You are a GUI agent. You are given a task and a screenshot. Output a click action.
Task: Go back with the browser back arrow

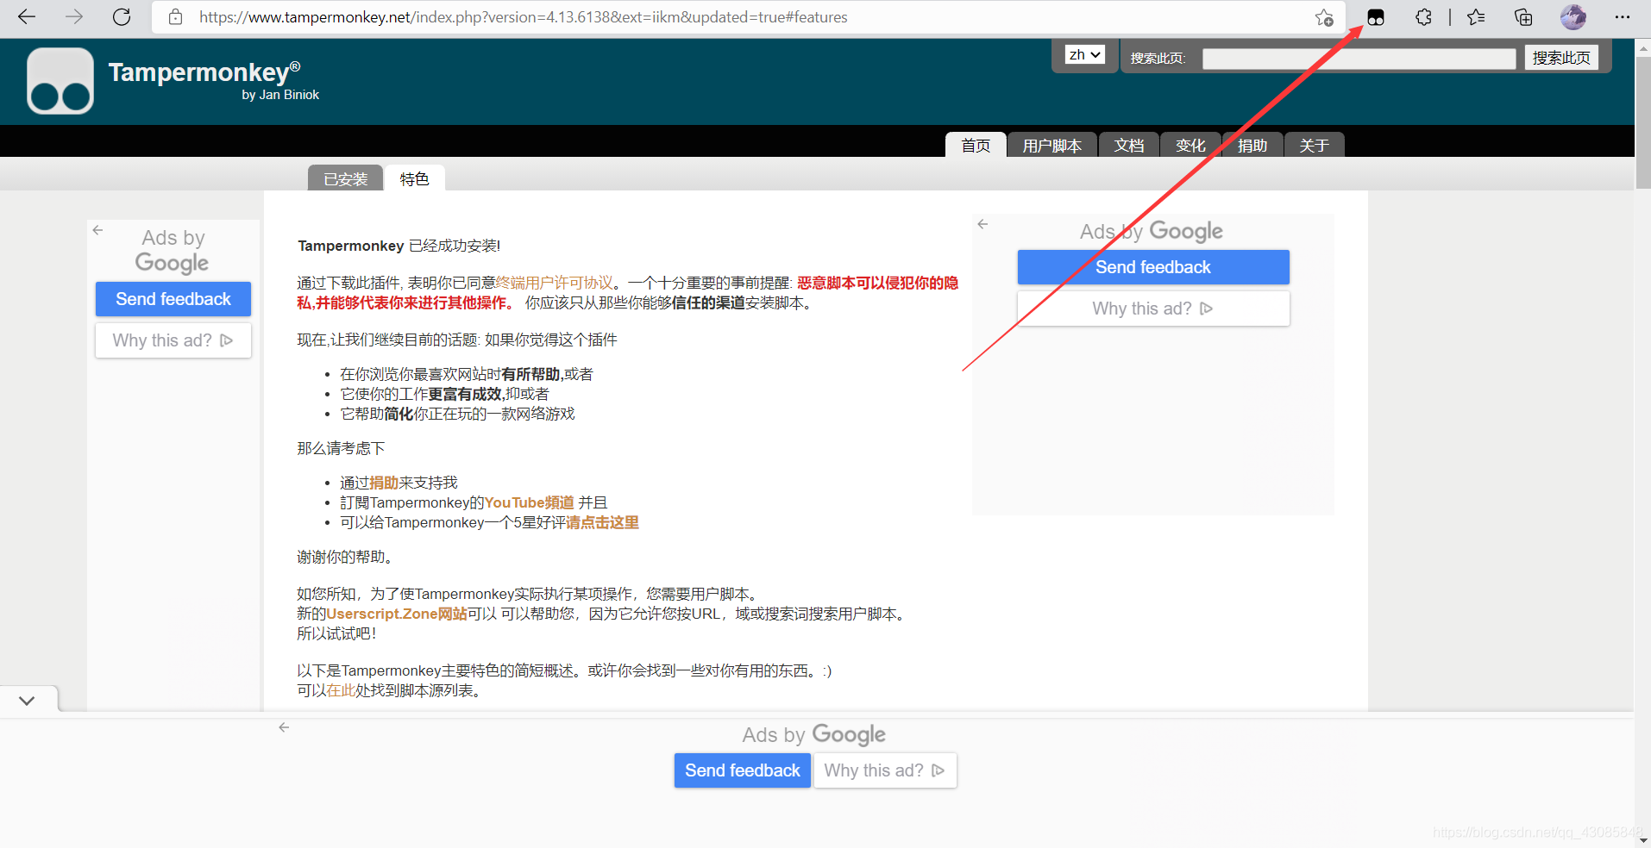point(27,16)
